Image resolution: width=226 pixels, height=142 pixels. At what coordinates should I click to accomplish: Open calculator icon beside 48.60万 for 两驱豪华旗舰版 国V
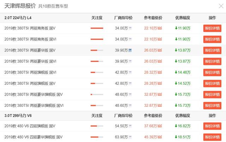(x=130, y=95)
